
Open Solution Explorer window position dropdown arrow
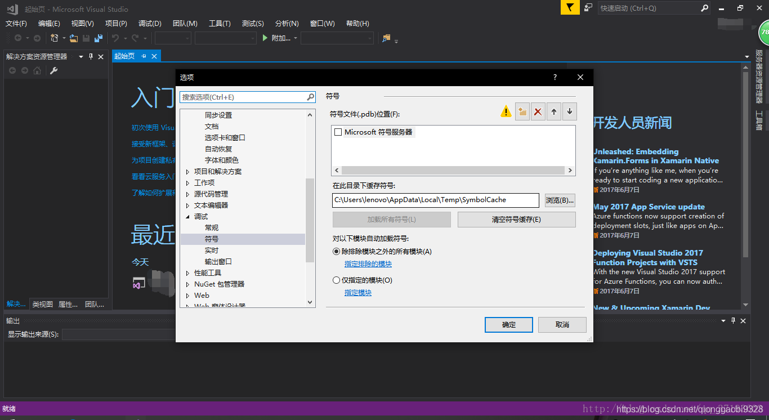coord(81,56)
